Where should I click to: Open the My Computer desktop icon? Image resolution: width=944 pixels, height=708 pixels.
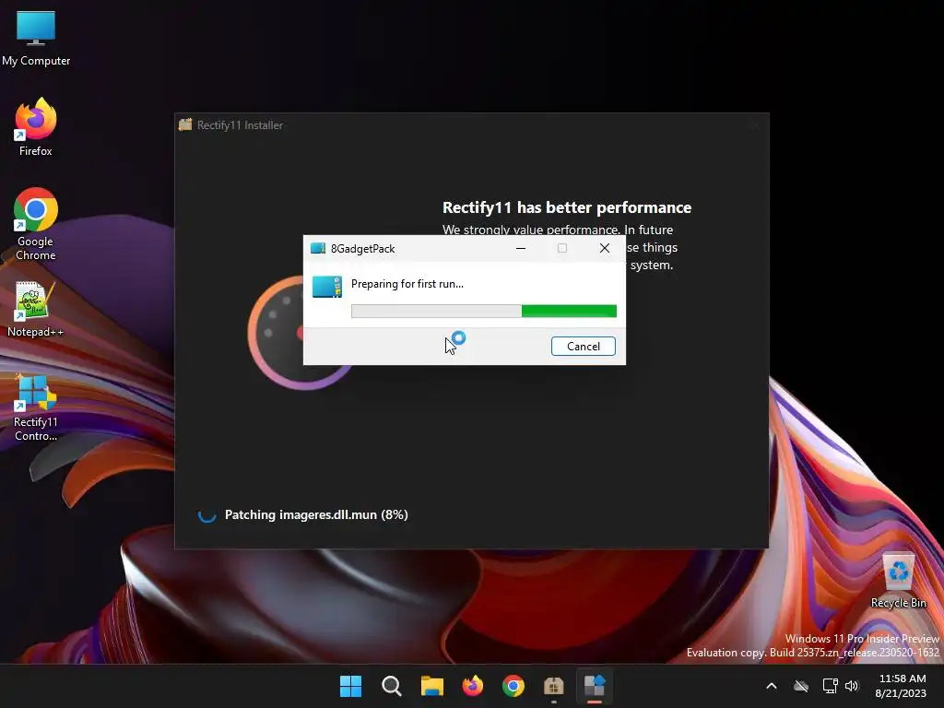click(x=36, y=37)
